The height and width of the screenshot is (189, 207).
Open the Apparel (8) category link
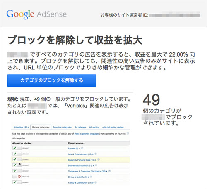73,149
